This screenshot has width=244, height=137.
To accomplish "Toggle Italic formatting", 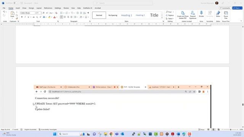I will click(x=25, y=17).
